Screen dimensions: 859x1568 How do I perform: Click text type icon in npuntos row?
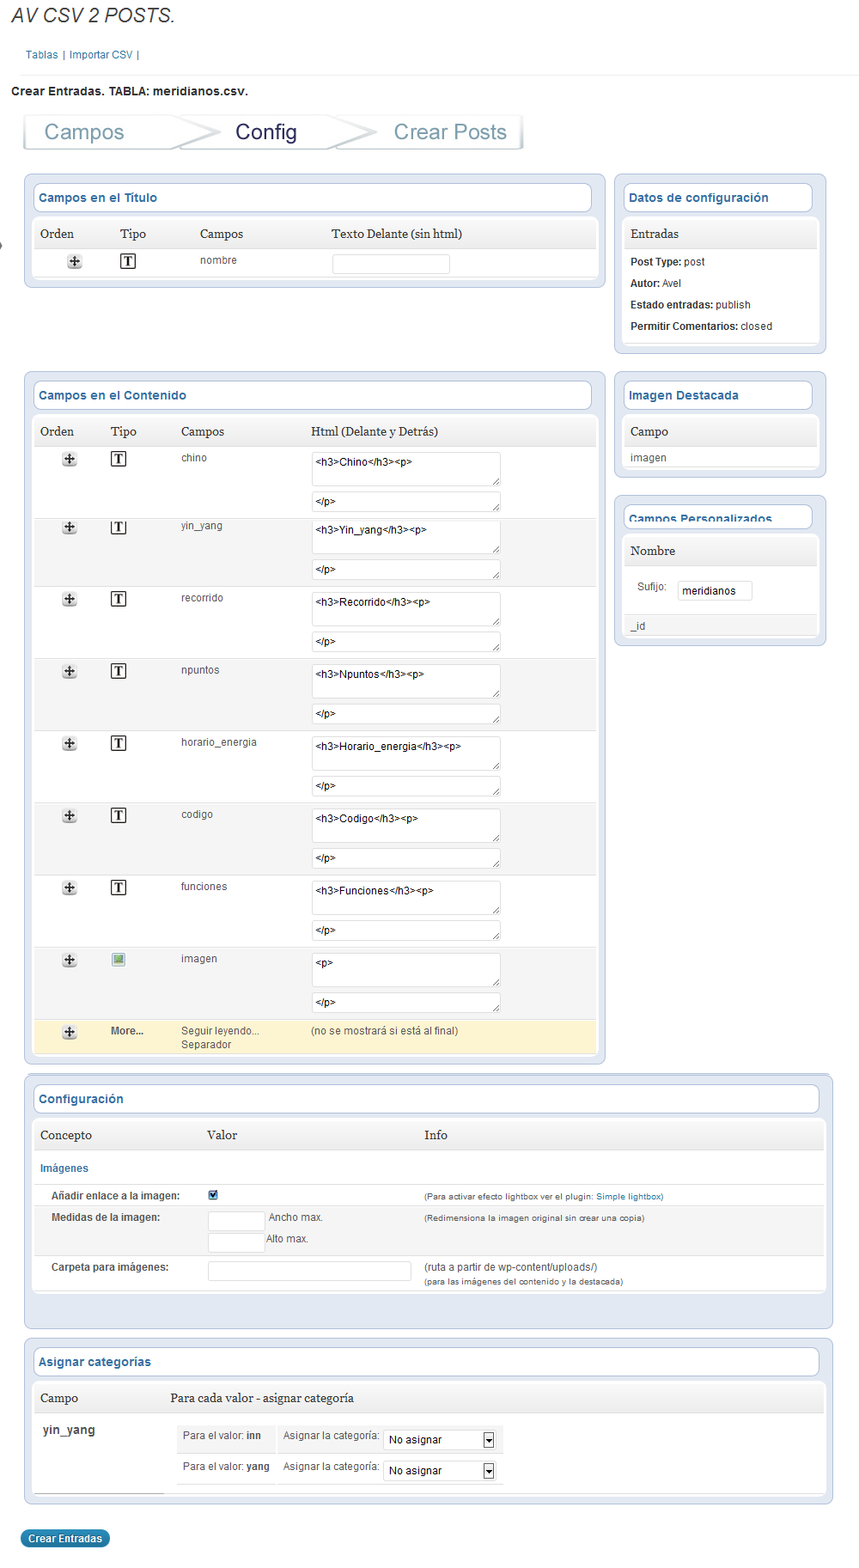(x=119, y=671)
